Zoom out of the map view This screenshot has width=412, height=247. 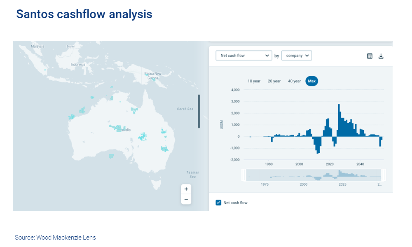tap(186, 199)
